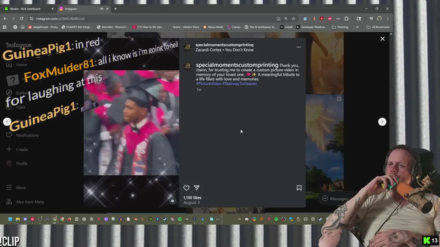Show more bookmarks with the double chevron
The image size is (440, 247).
click(x=357, y=27)
